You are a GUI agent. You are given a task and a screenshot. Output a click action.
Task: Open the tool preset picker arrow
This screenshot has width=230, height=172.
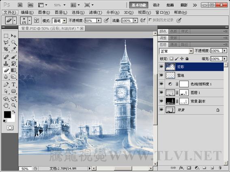click(15, 20)
